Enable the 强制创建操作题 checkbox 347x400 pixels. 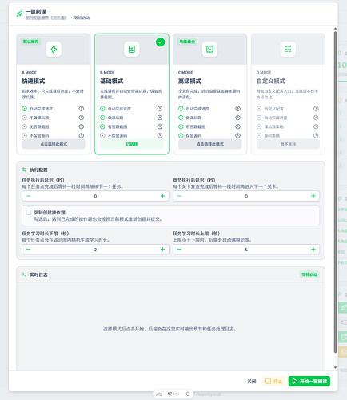pyautogui.click(x=28, y=212)
